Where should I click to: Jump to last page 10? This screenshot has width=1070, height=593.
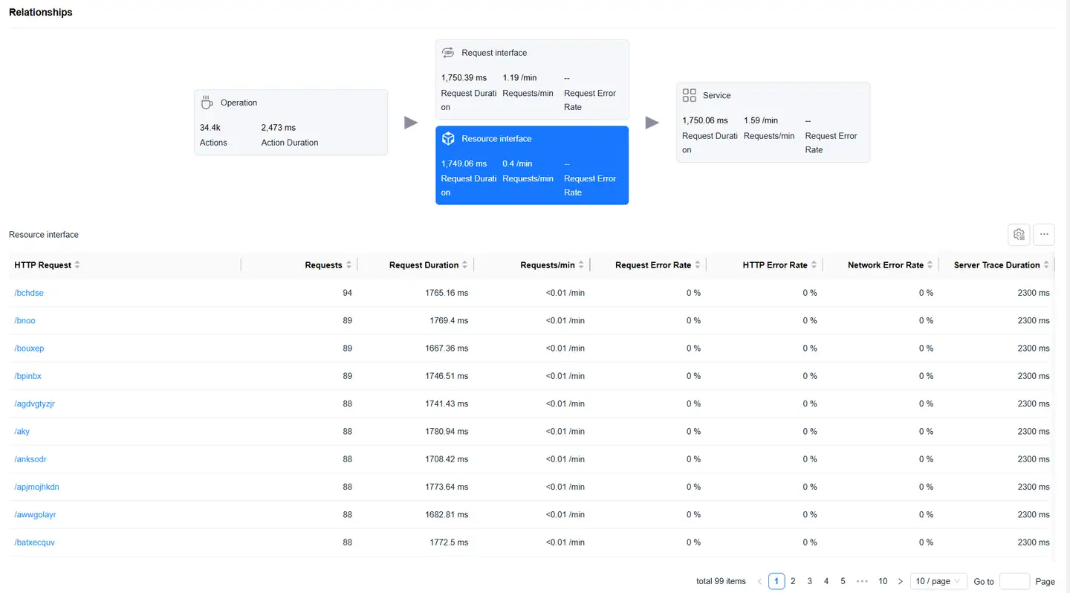pyautogui.click(x=883, y=581)
